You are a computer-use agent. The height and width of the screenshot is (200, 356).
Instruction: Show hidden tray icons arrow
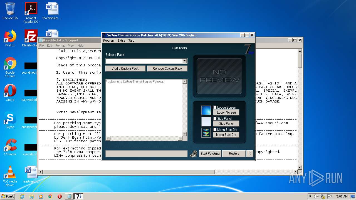pos(310,196)
